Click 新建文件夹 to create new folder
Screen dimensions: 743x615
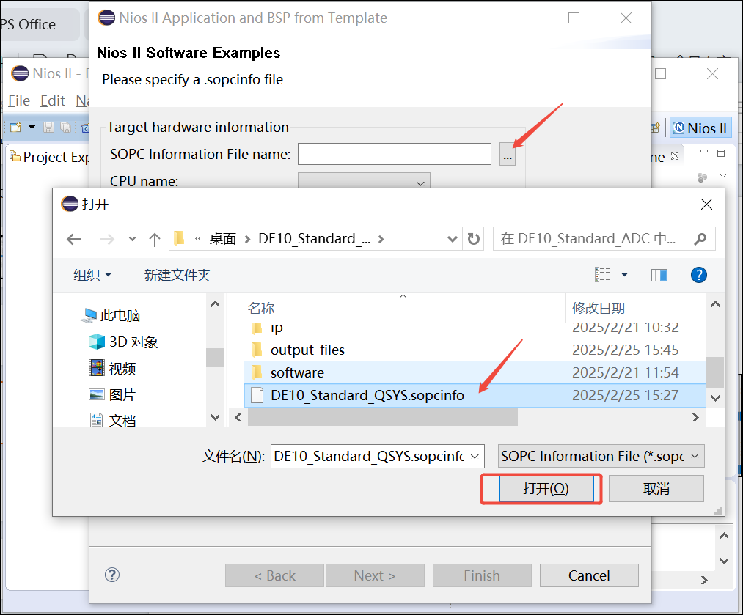(x=177, y=275)
